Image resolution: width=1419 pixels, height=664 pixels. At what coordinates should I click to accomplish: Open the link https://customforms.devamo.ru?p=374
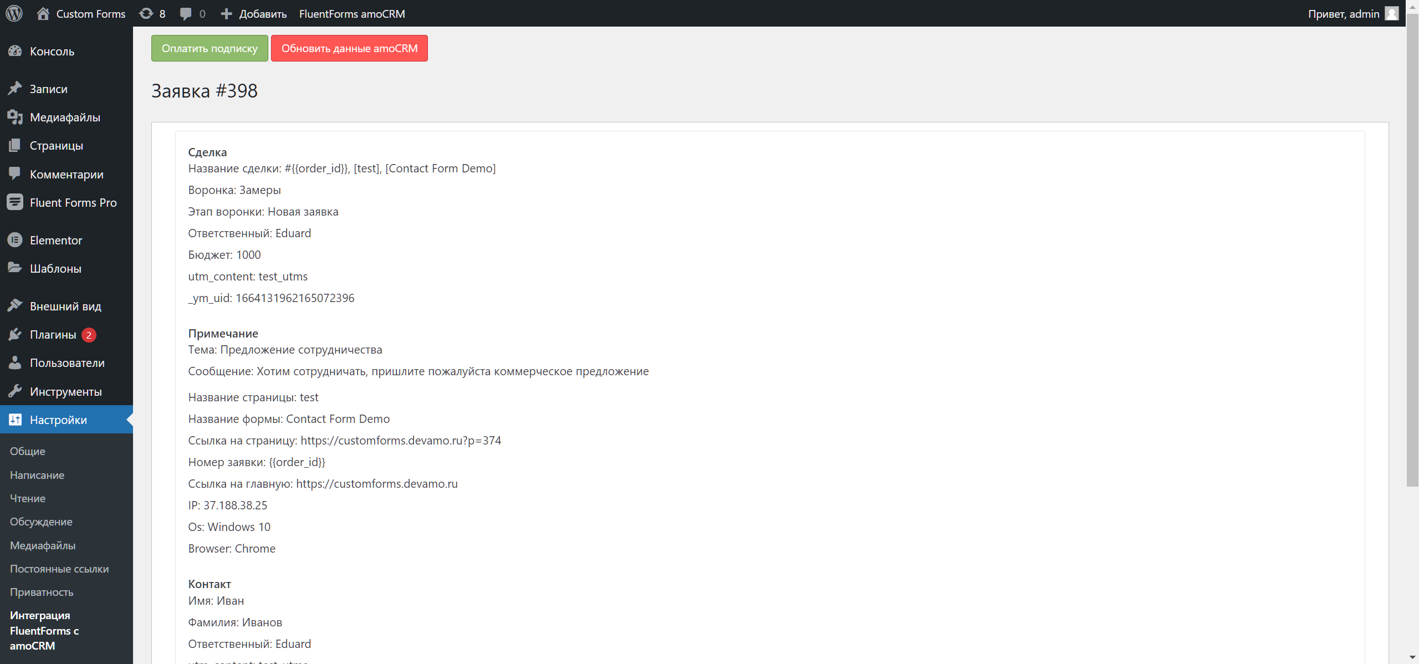tap(401, 440)
